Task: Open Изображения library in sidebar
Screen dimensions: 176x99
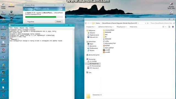Action: click(x=92, y=48)
